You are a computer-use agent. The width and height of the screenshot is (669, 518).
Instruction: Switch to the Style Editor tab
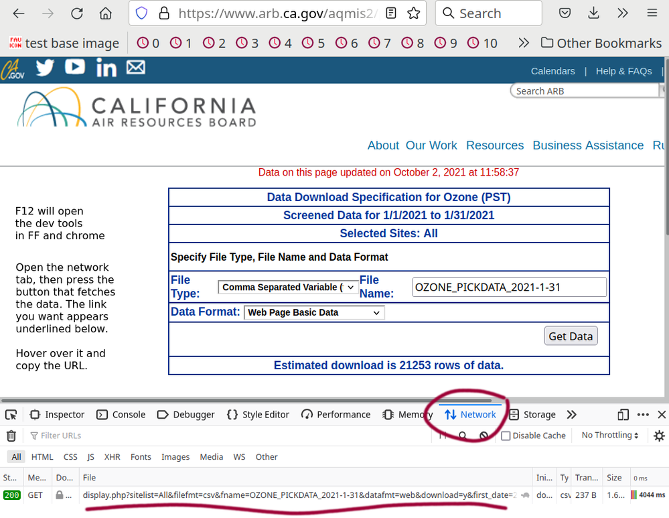pyautogui.click(x=258, y=415)
